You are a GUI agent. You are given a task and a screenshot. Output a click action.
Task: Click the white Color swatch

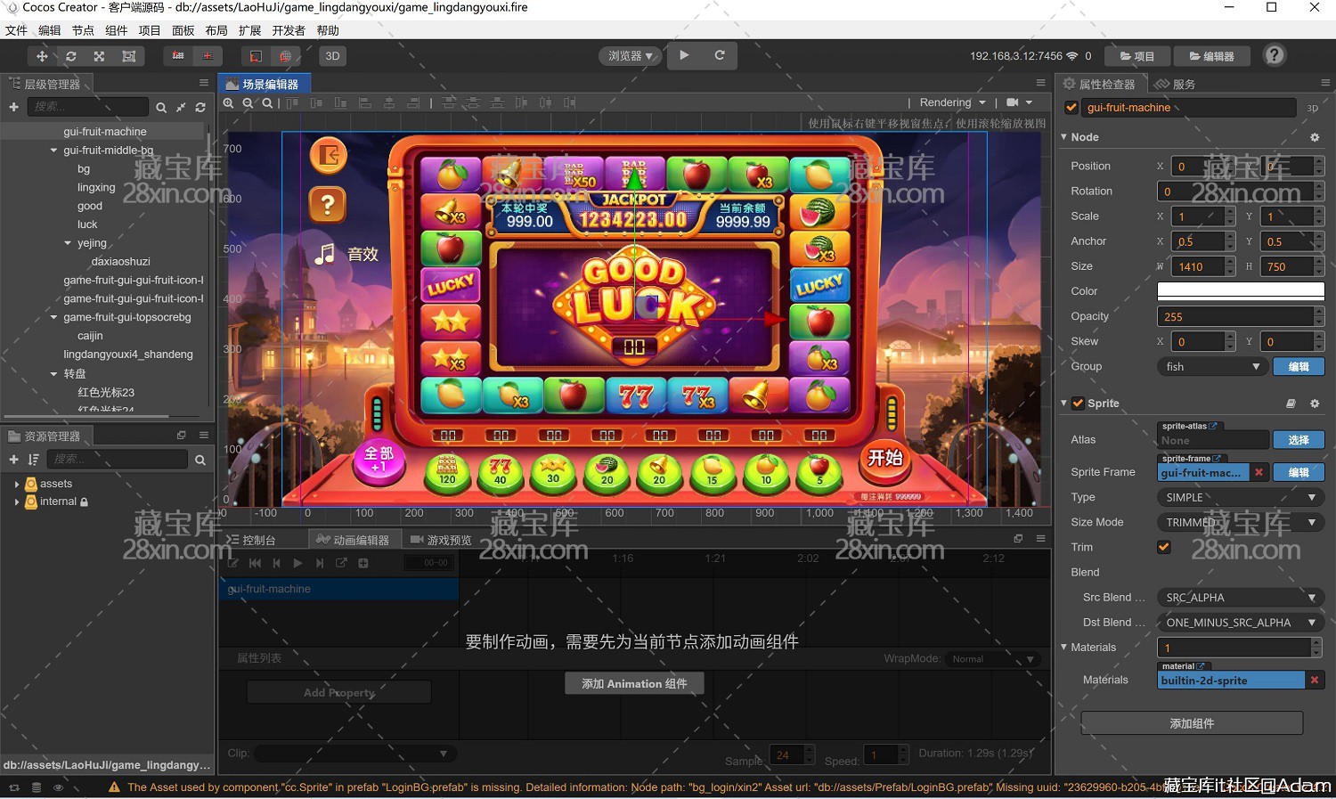point(1240,291)
